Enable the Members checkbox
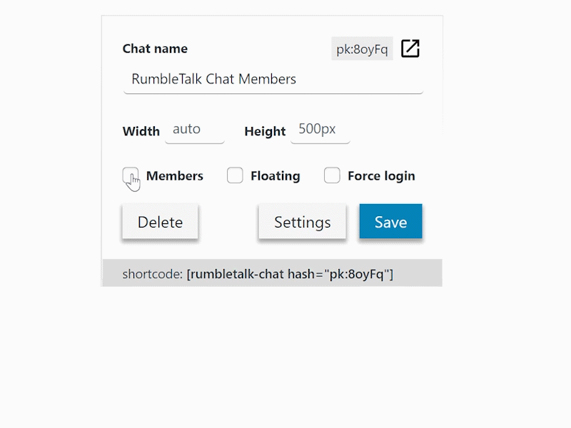571x428 pixels. click(131, 175)
